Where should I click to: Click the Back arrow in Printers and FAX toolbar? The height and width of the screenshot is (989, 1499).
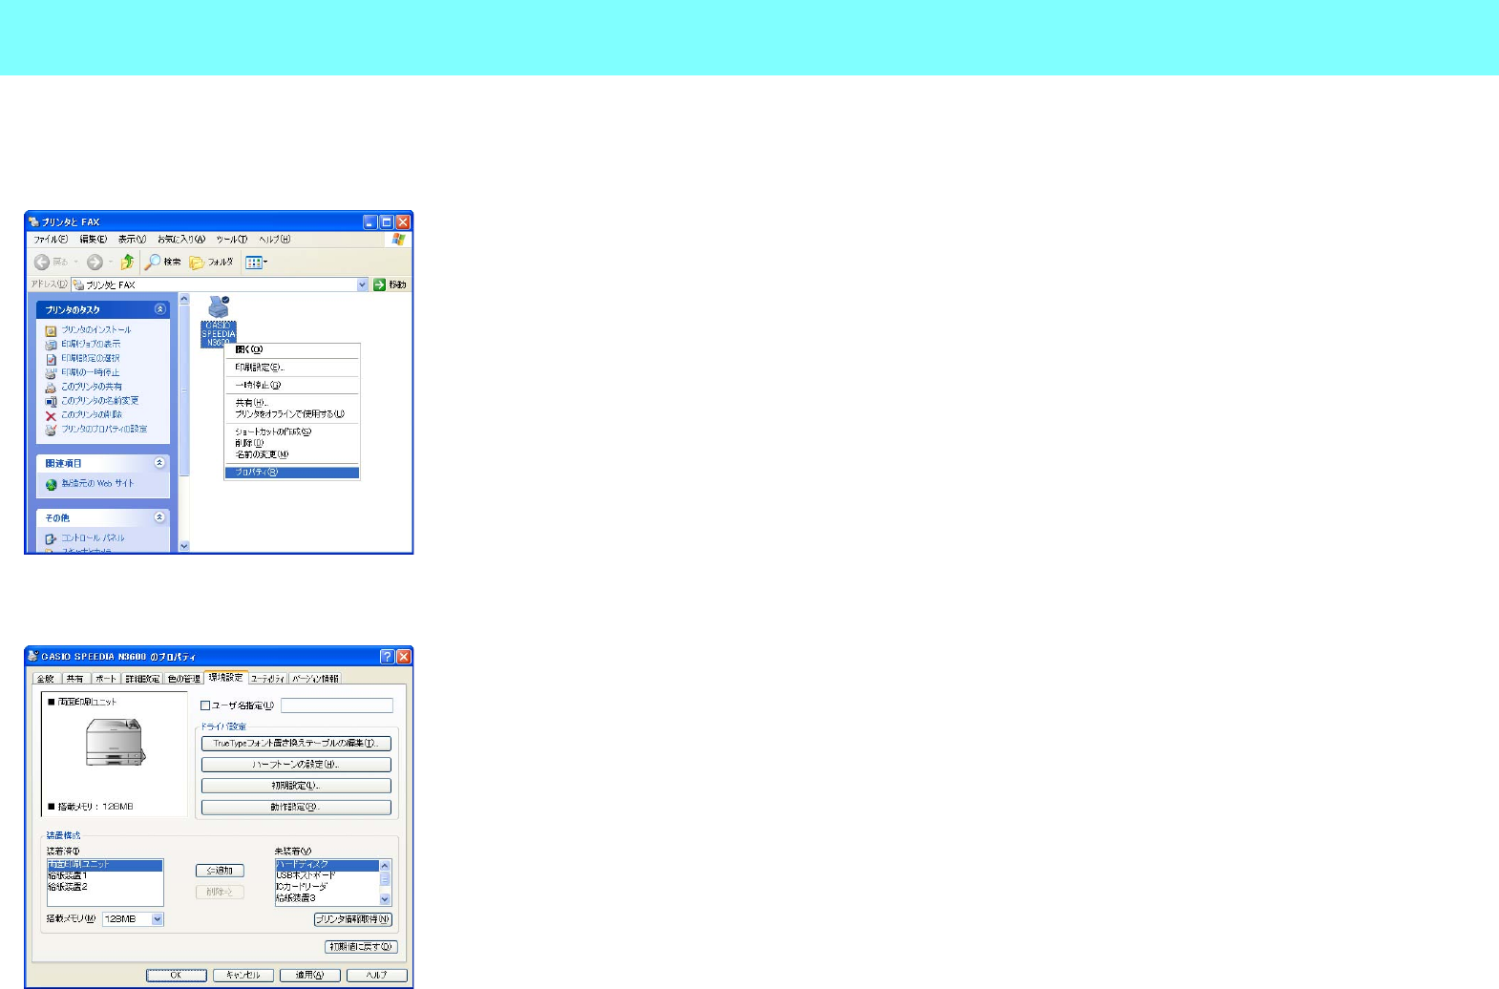pyautogui.click(x=41, y=263)
